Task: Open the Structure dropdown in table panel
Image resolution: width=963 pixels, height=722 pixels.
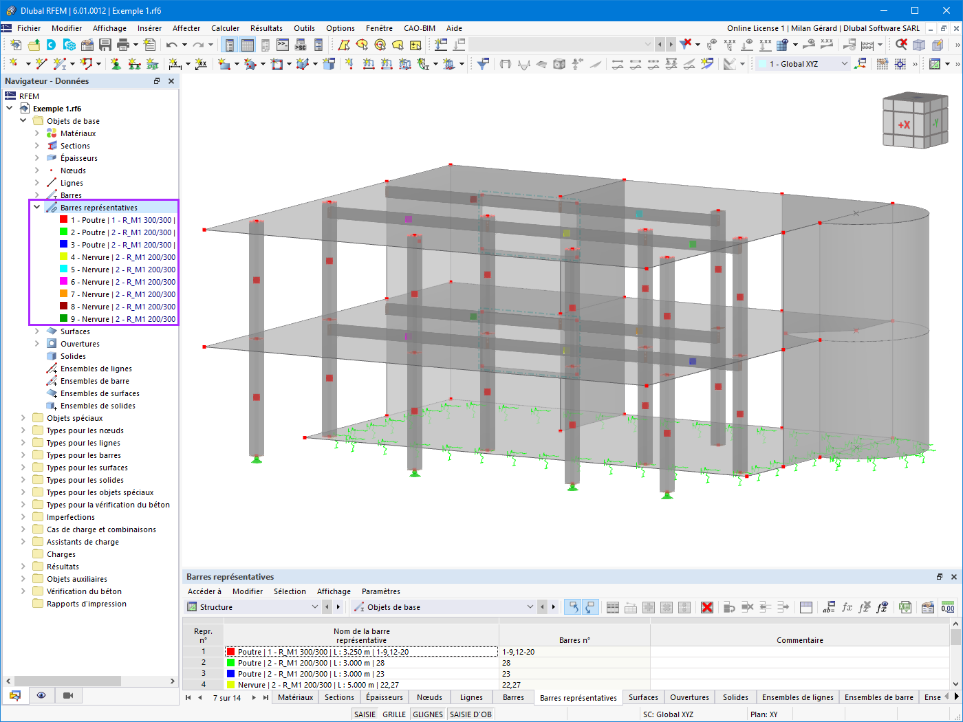Action: coord(252,607)
